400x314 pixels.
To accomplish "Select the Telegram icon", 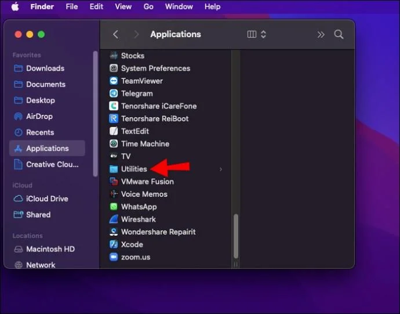I will click(114, 93).
